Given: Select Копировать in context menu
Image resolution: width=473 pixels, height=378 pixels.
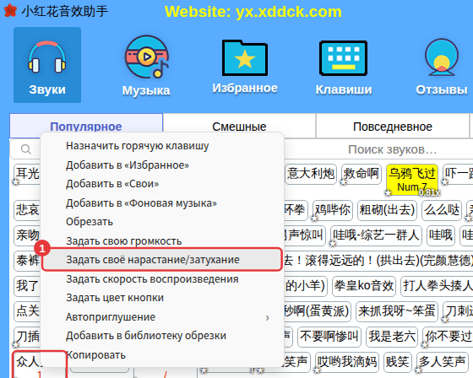Looking at the screenshot, I should point(162,355).
